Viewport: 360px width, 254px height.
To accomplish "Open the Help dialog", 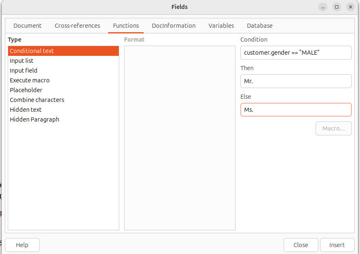I will [x=22, y=245].
